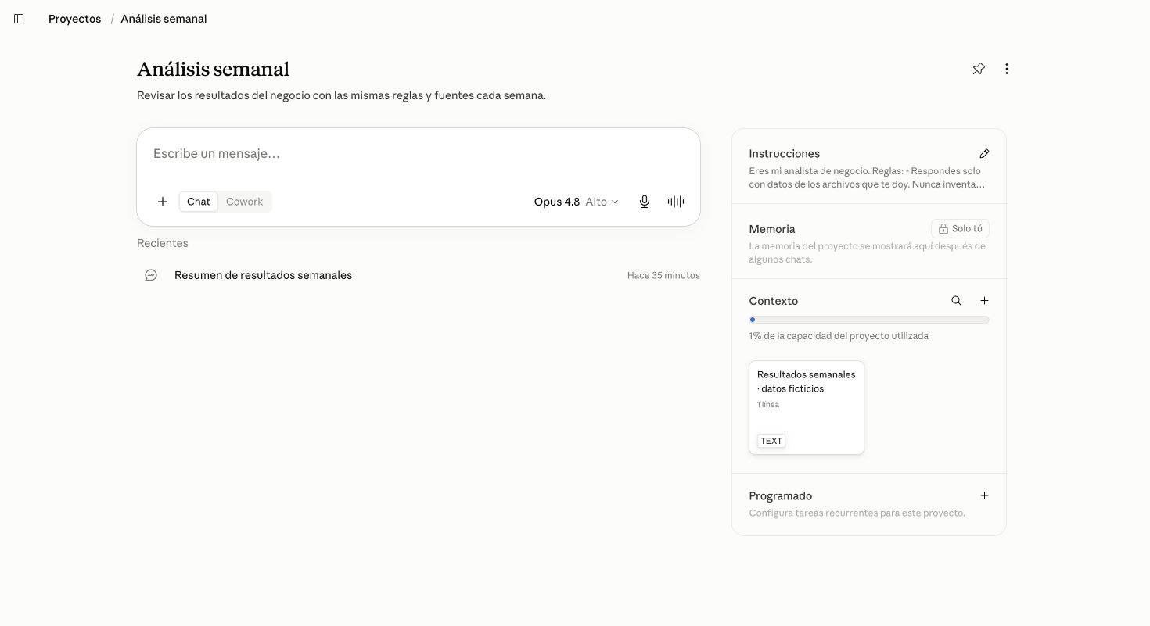Start microphone dictation

[x=645, y=202]
